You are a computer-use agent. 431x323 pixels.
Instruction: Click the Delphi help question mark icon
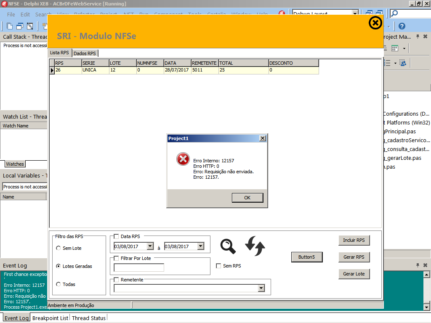coord(402,26)
